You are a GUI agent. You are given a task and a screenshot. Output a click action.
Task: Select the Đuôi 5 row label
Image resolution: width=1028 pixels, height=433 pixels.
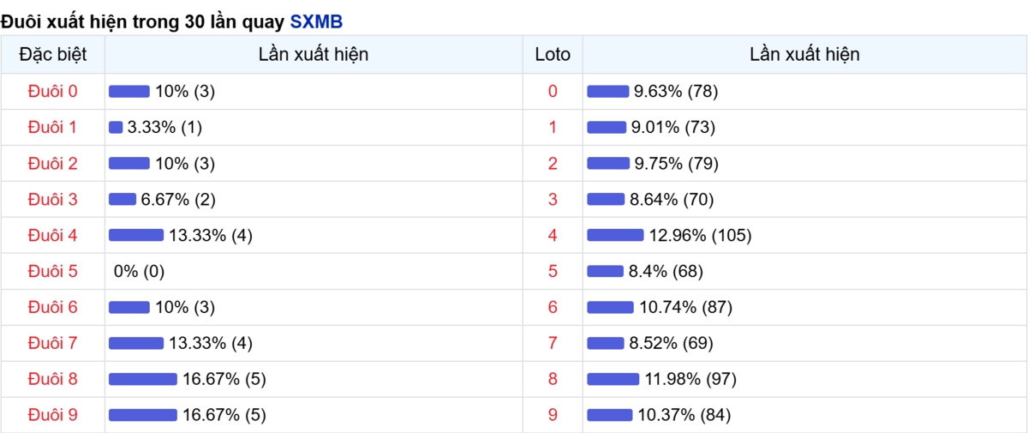52,271
